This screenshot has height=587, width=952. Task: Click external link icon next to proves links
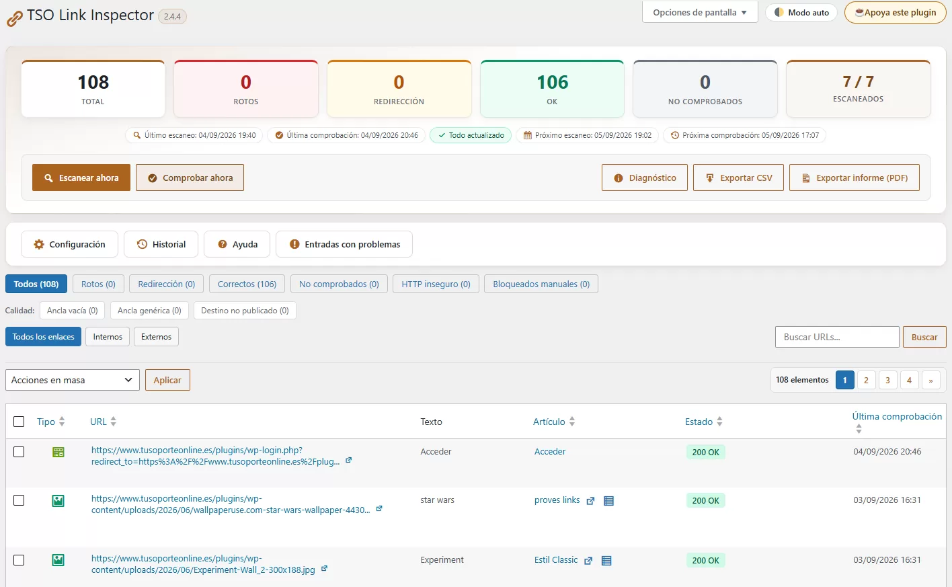pos(590,501)
